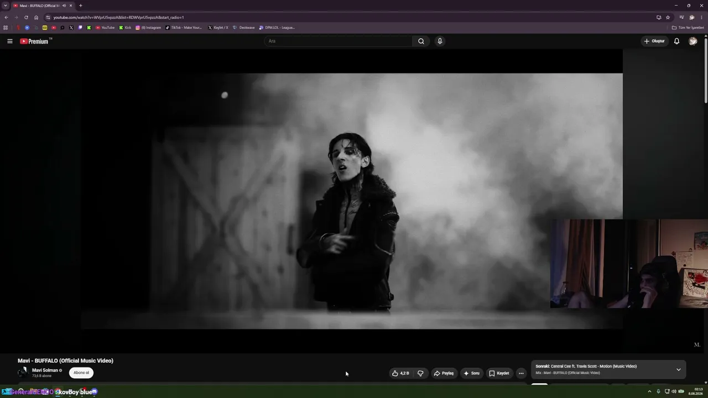The image size is (708, 398).
Task: Start voice search with the microphone
Action: pos(440,41)
